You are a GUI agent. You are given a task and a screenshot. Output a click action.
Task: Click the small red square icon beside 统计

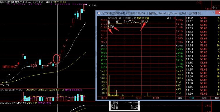[x=174, y=18]
